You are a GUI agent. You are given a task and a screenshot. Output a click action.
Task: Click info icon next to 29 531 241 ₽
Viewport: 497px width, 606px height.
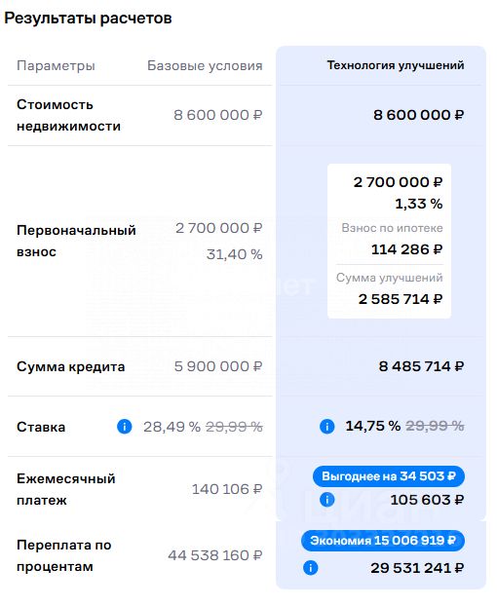click(x=310, y=568)
